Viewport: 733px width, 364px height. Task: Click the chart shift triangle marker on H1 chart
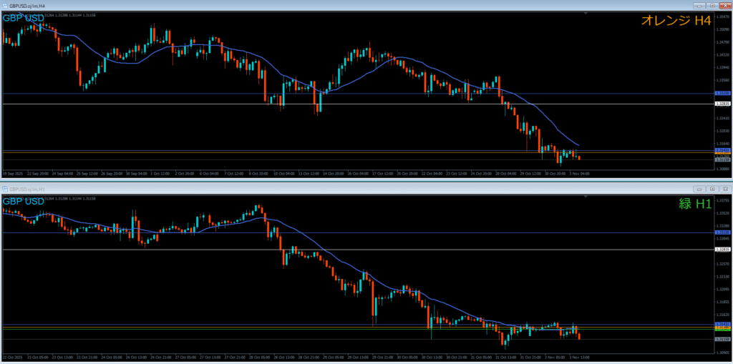point(586,197)
